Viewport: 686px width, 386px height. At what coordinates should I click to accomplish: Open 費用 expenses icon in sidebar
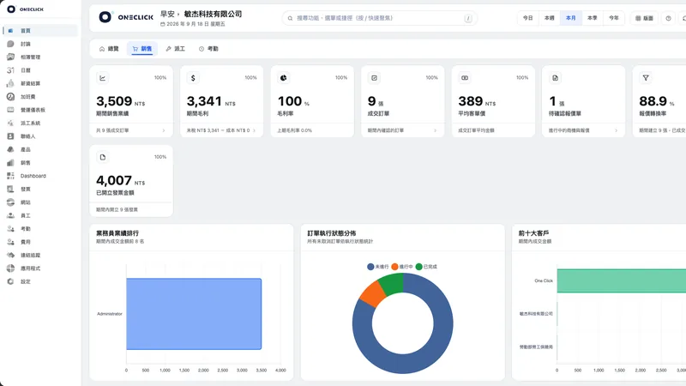tap(10, 242)
